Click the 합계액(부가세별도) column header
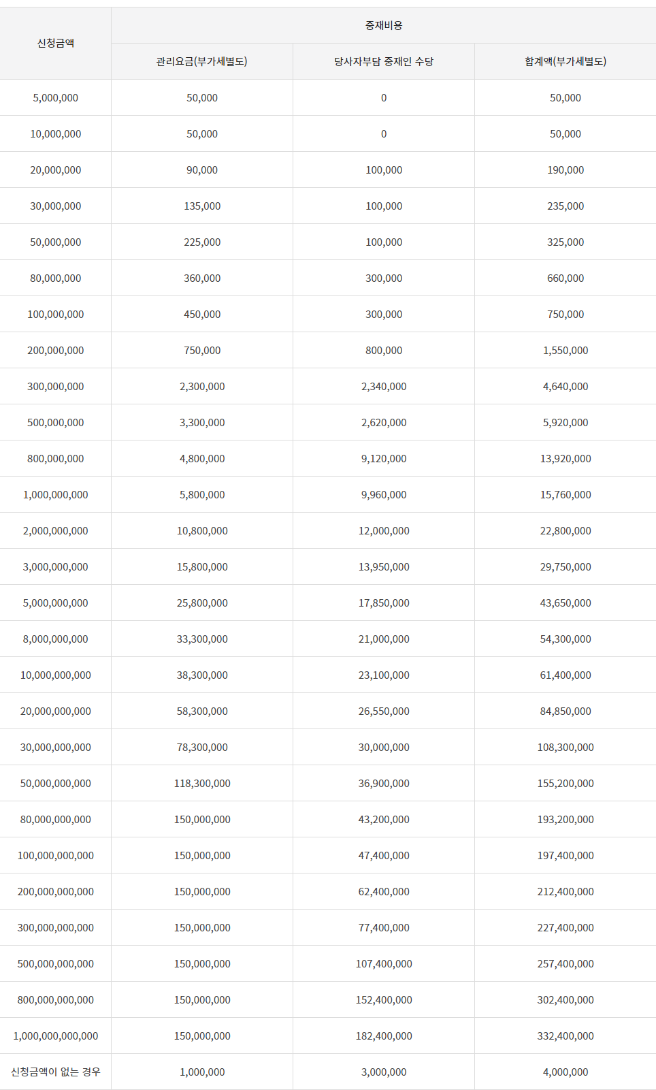Viewport: 656px width, 1090px height. (x=565, y=61)
